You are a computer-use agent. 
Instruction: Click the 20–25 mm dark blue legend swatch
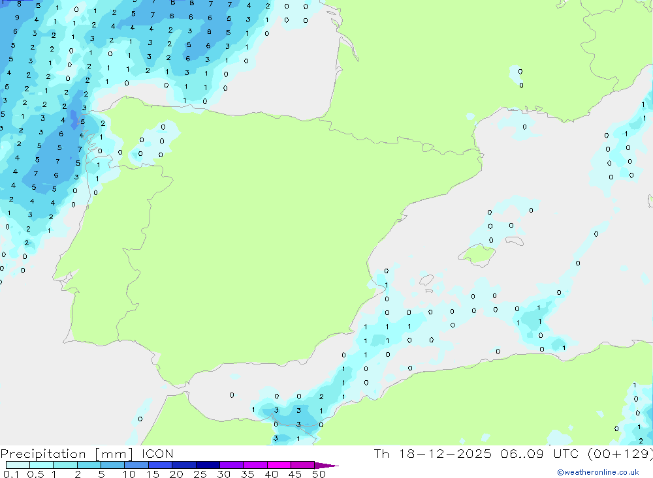tap(184, 465)
